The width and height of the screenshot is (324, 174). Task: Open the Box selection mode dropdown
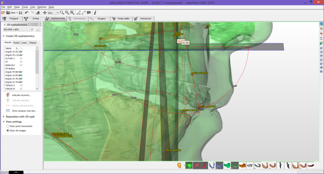53,13
